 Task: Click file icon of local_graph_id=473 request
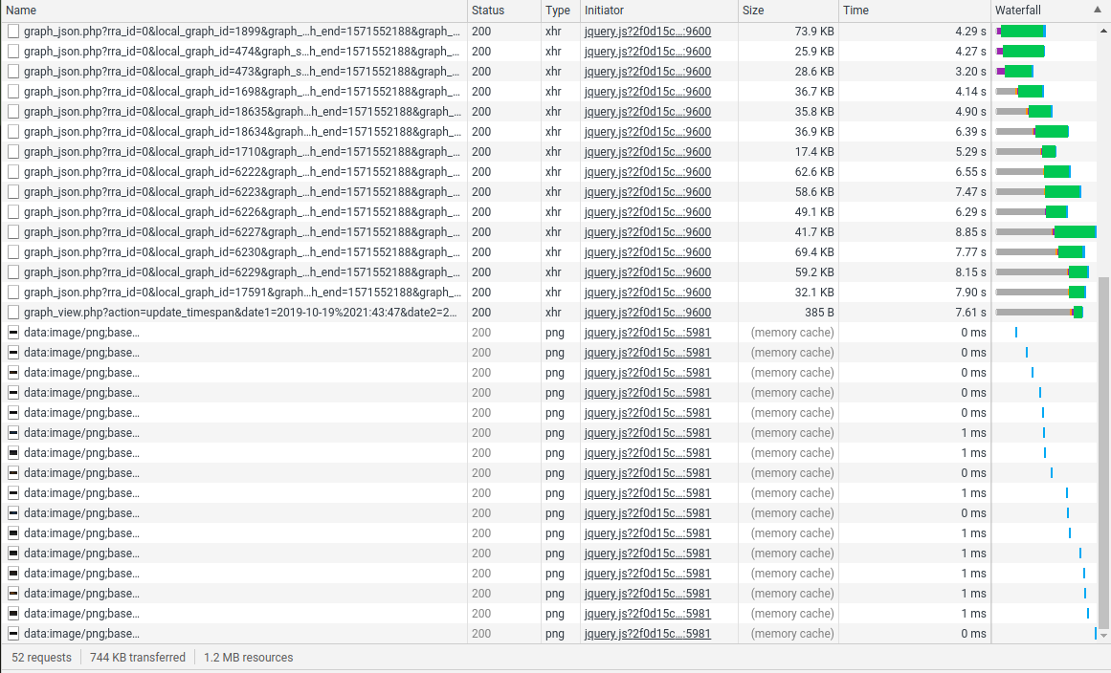click(12, 72)
